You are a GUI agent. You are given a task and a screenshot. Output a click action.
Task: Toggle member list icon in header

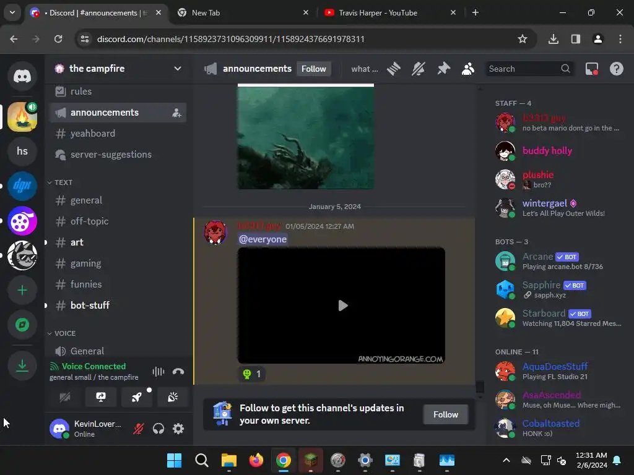[468, 69]
